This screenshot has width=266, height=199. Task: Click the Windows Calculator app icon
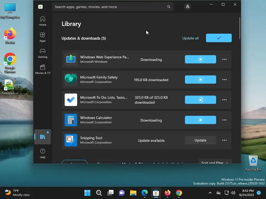[71, 120]
